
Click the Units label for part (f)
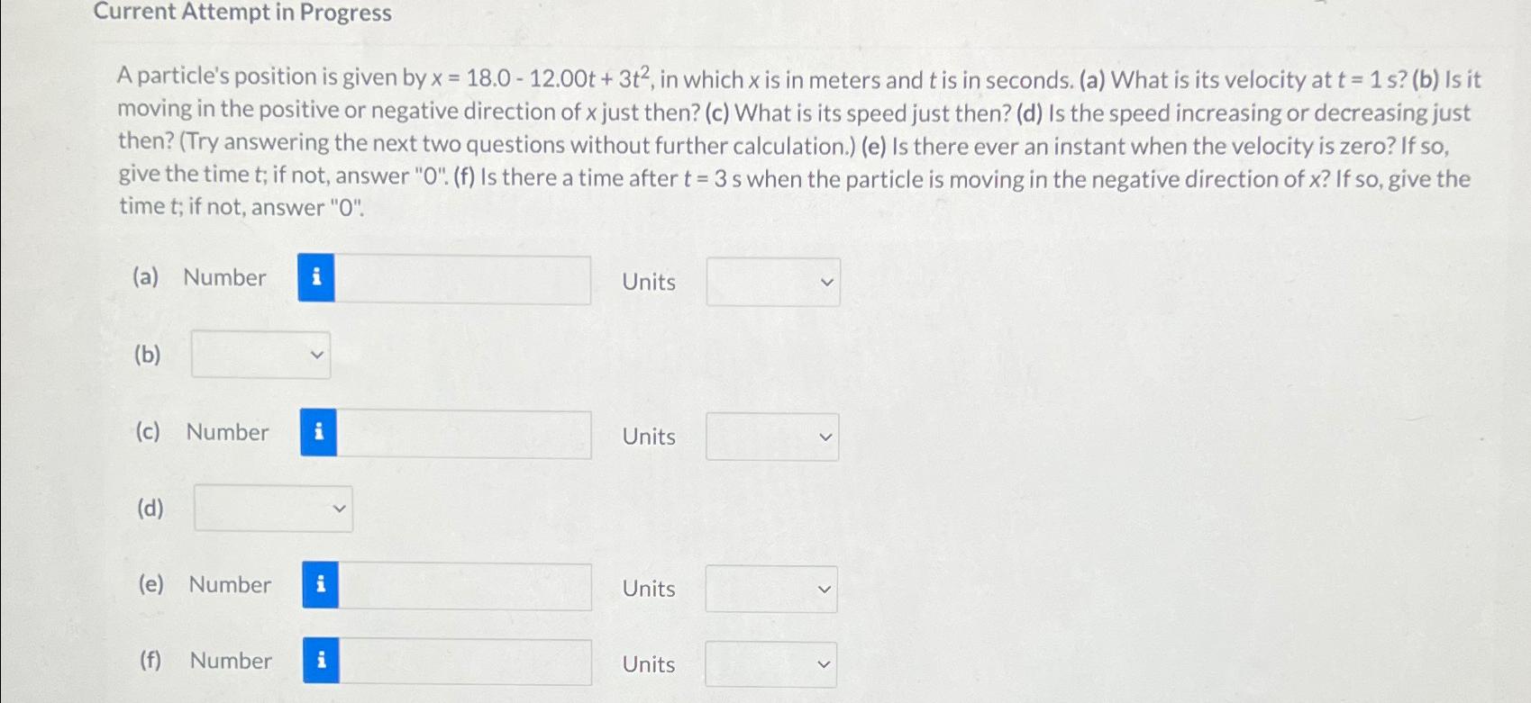(x=648, y=664)
